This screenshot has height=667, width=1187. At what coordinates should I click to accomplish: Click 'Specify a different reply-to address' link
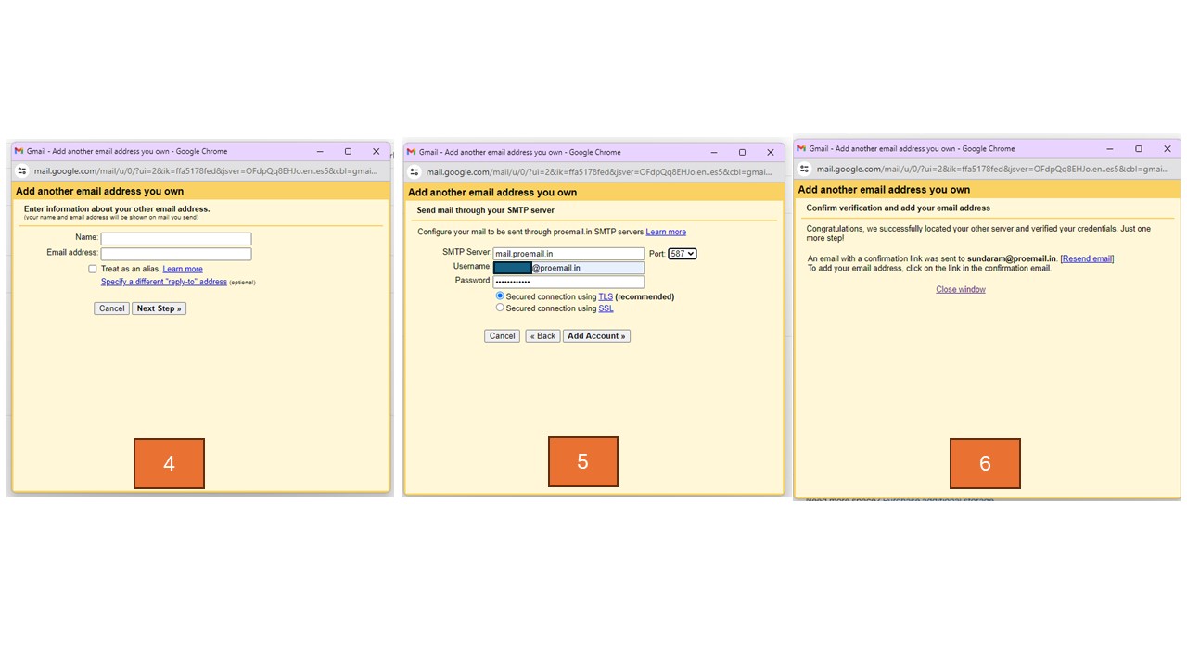coord(164,282)
